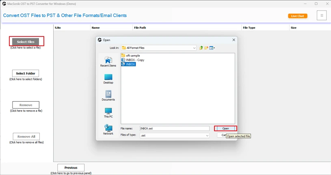Click the Previous button
The image size is (331, 175).
(x=71, y=168)
